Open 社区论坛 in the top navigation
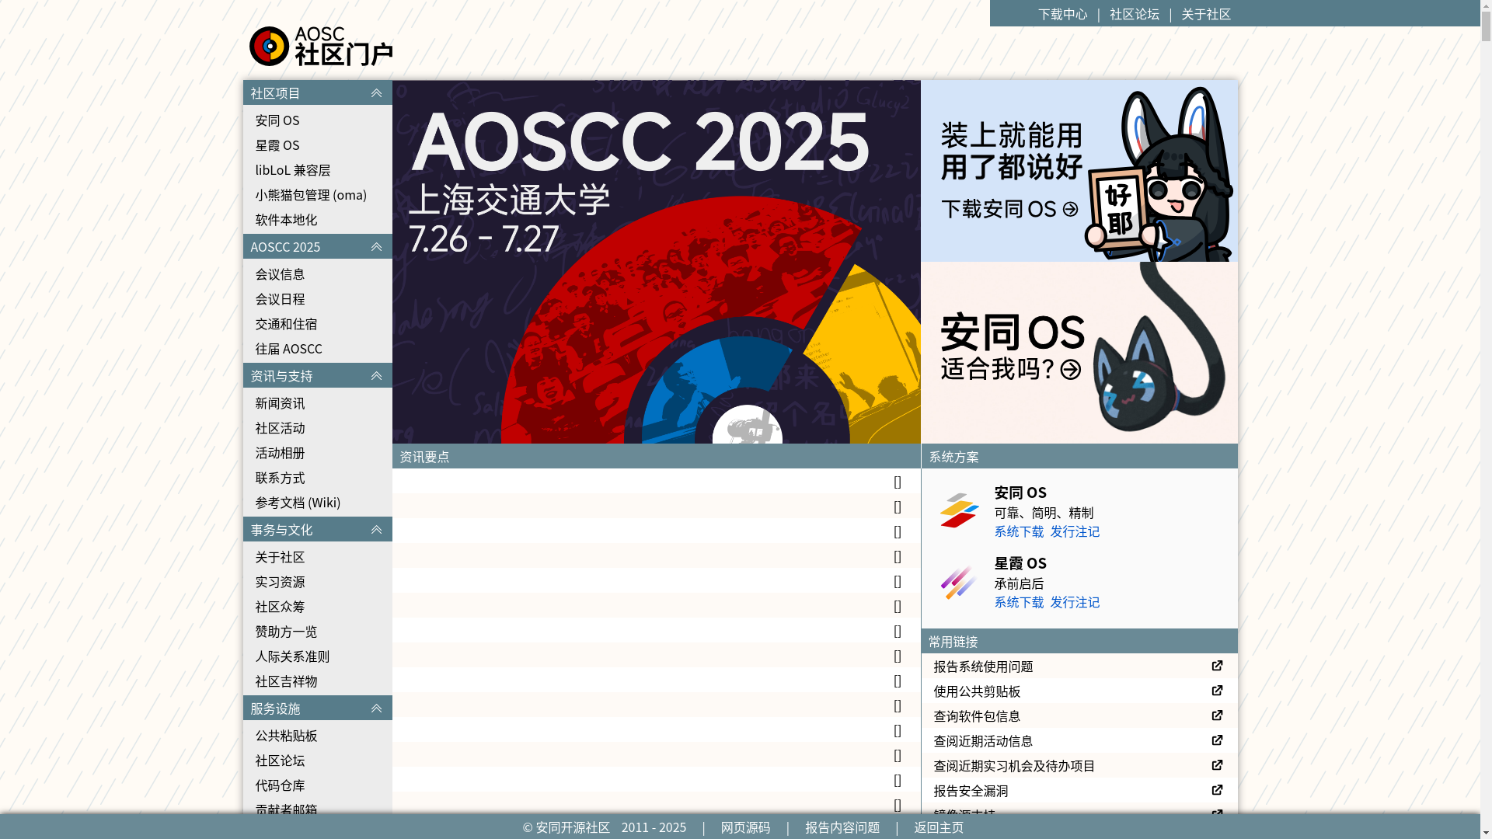This screenshot has width=1492, height=839. pos(1134,14)
